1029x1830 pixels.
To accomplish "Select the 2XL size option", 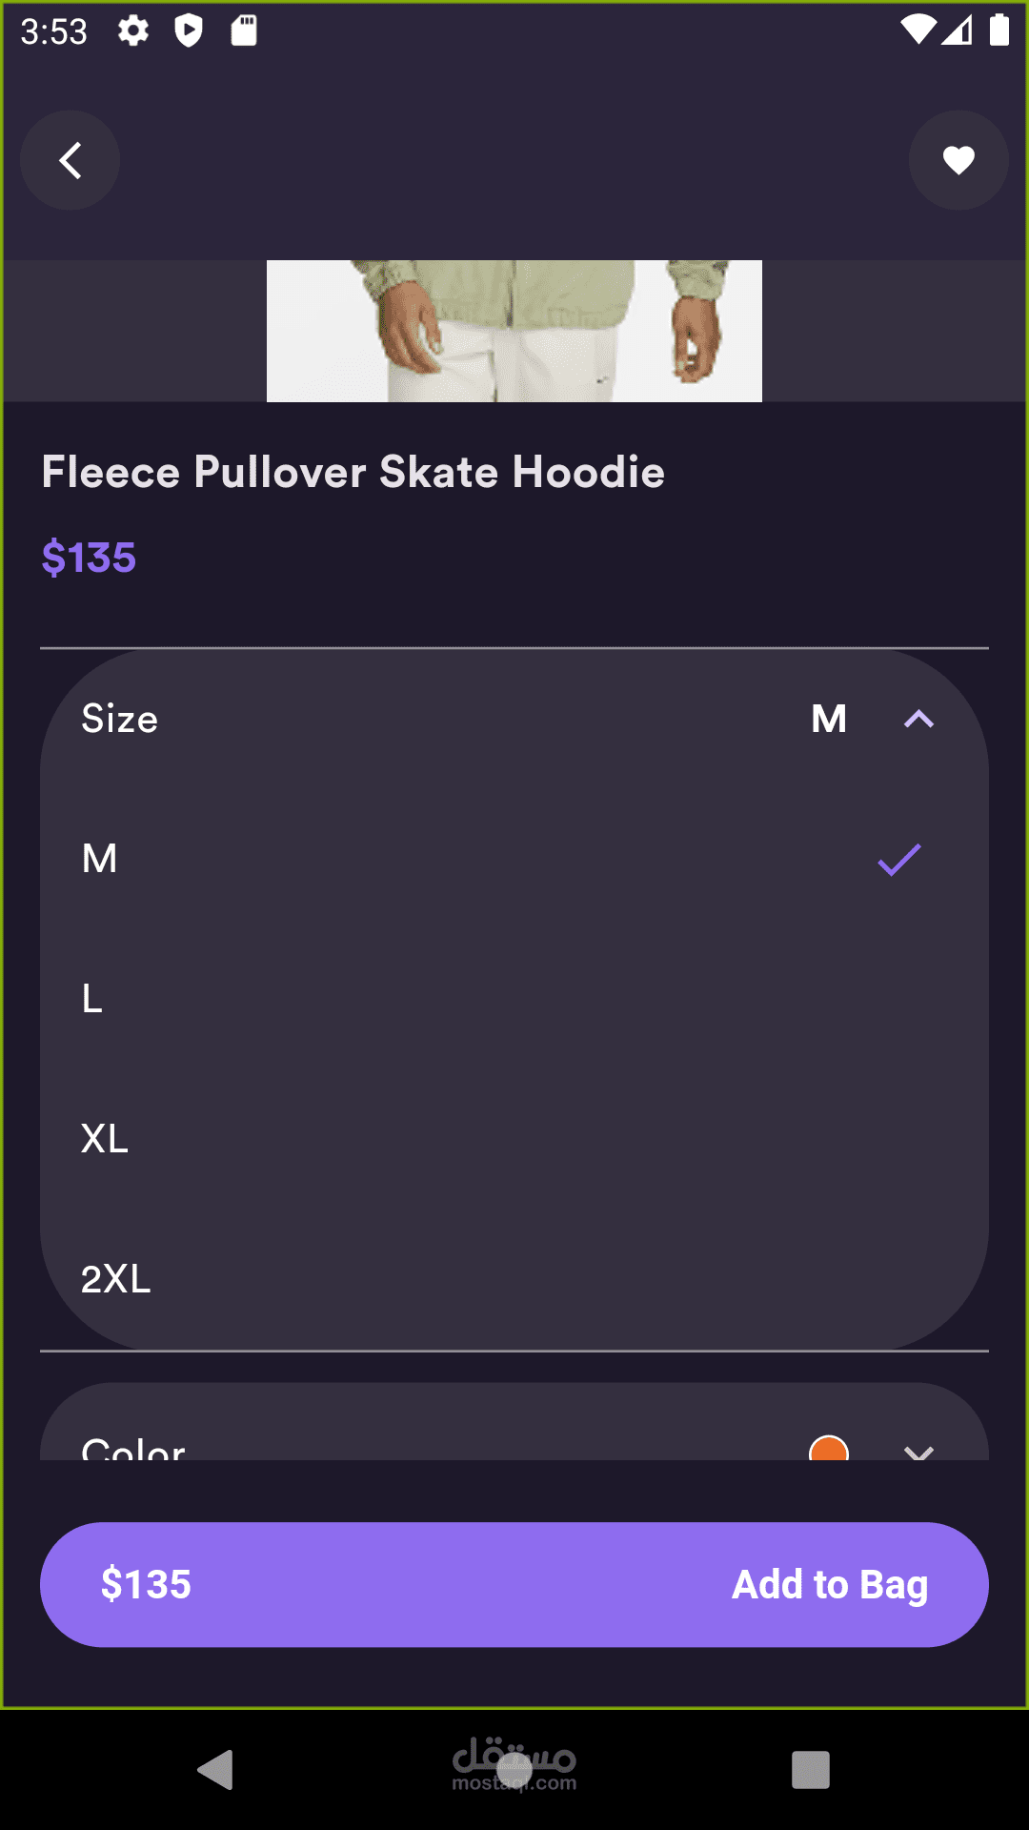I will point(514,1279).
